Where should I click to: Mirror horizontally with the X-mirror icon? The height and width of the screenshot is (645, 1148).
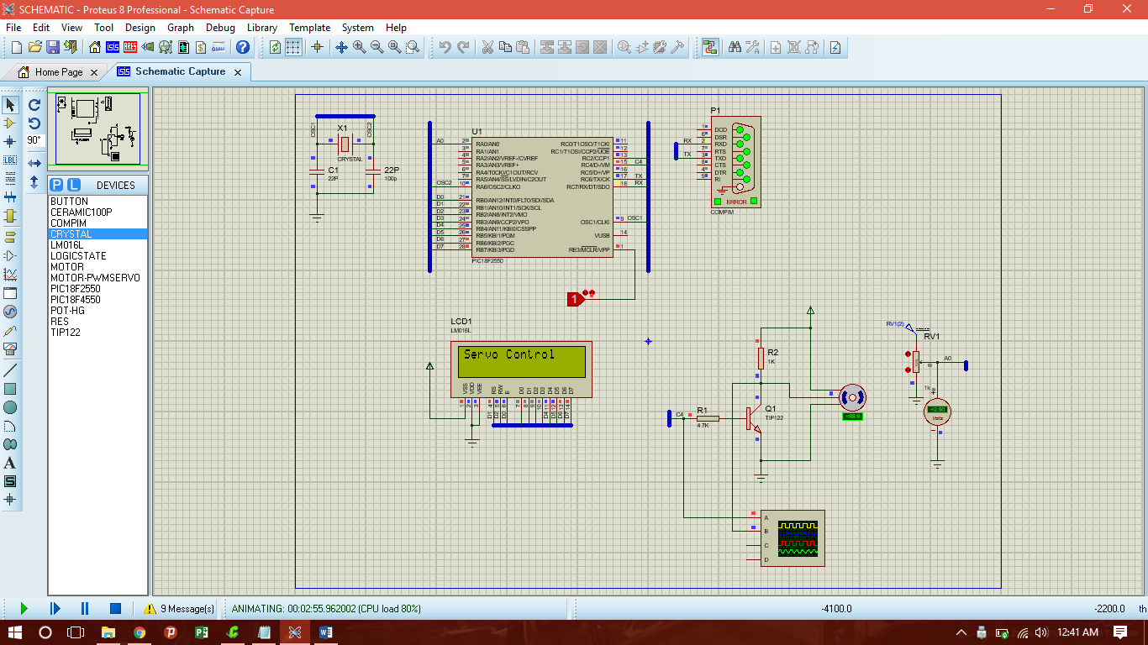[34, 163]
